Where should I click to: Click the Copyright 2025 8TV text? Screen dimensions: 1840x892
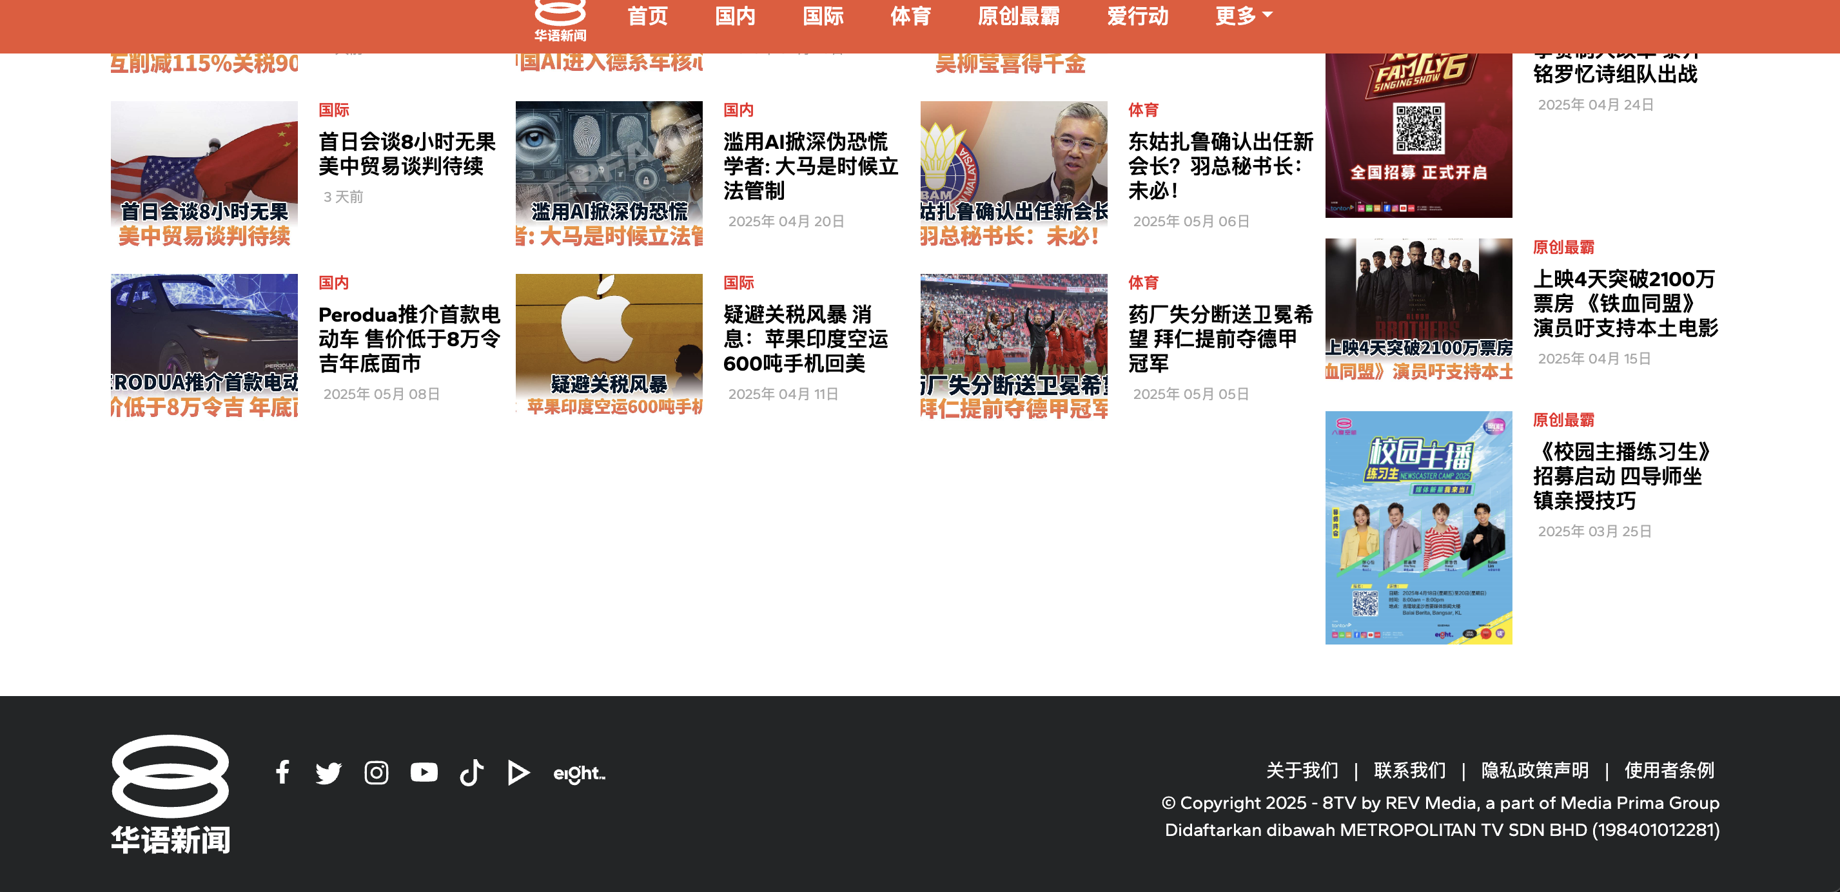[1440, 802]
